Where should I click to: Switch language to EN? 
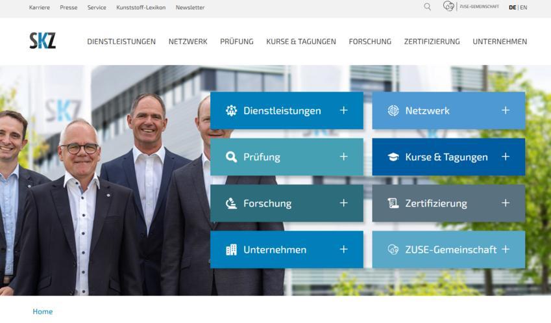pyautogui.click(x=524, y=7)
